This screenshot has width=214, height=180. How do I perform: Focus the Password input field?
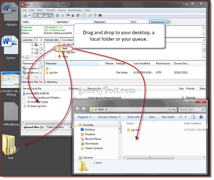coord(118,22)
